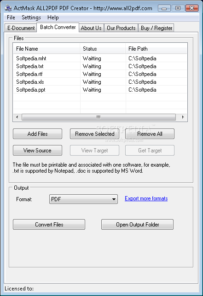Click the ActMask printer icon in title bar
Viewport: 203px width, 296px height.
click(x=8, y=8)
